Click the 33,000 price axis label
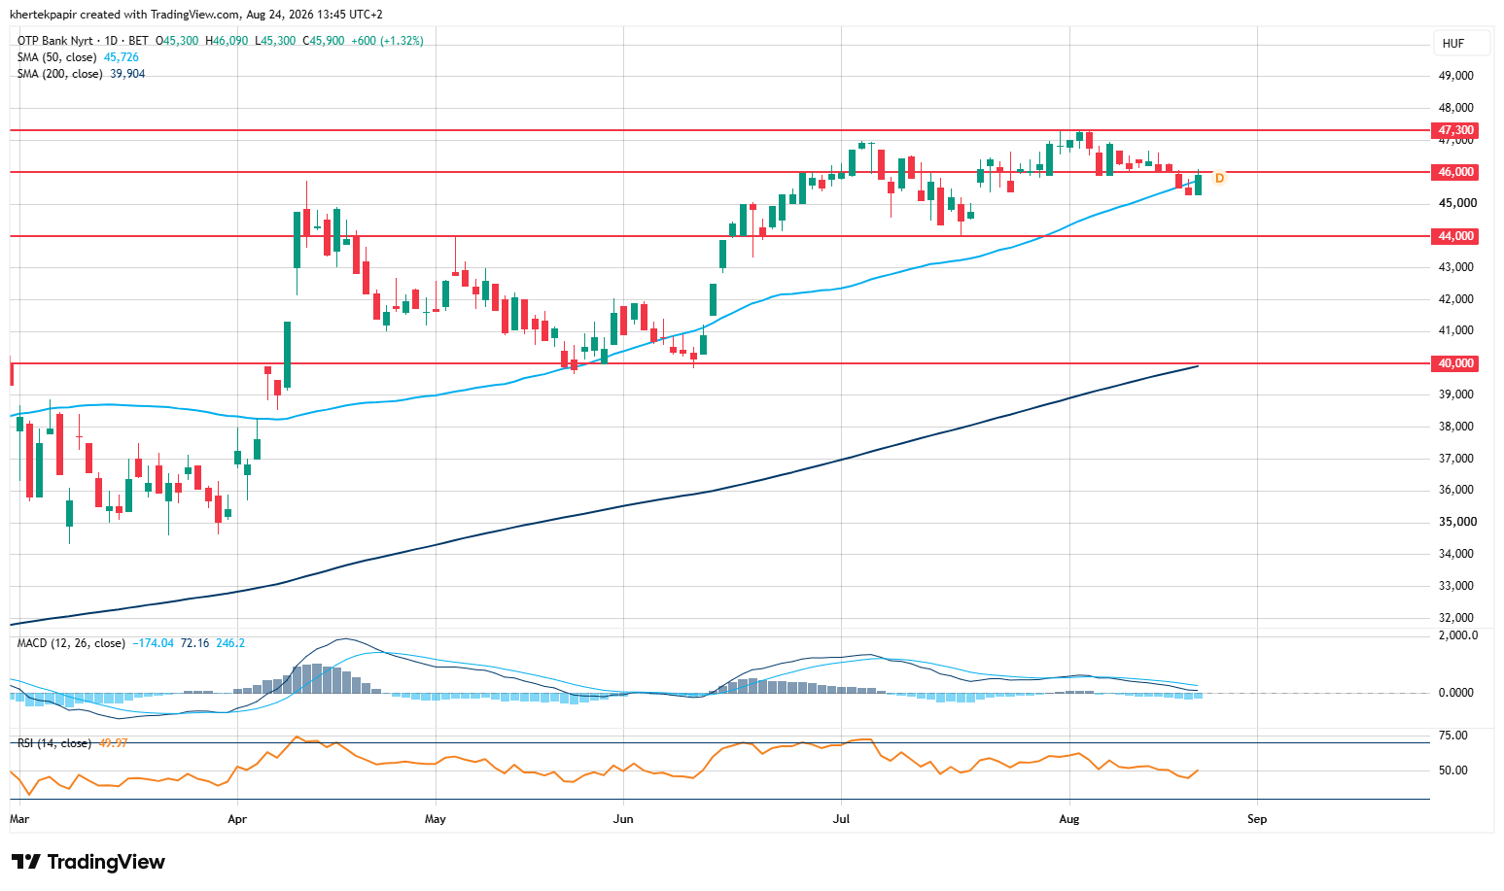This screenshot has height=891, width=1504. point(1456,586)
